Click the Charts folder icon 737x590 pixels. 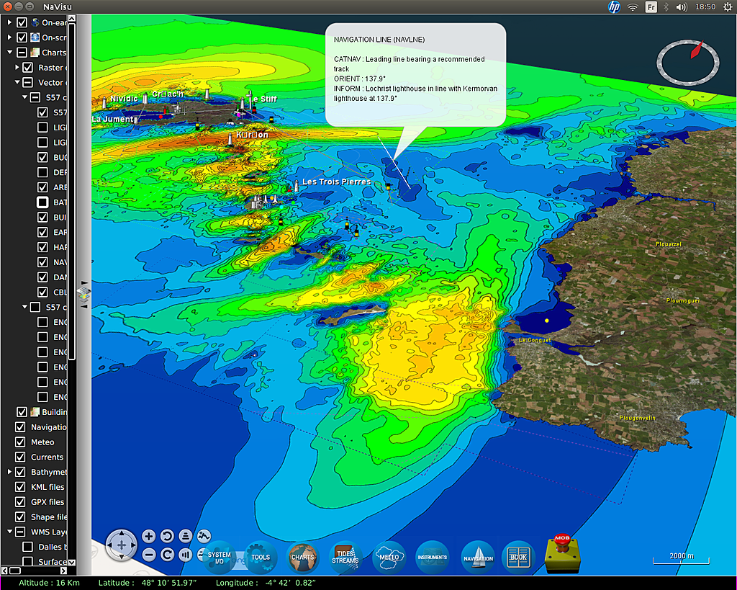click(x=35, y=52)
